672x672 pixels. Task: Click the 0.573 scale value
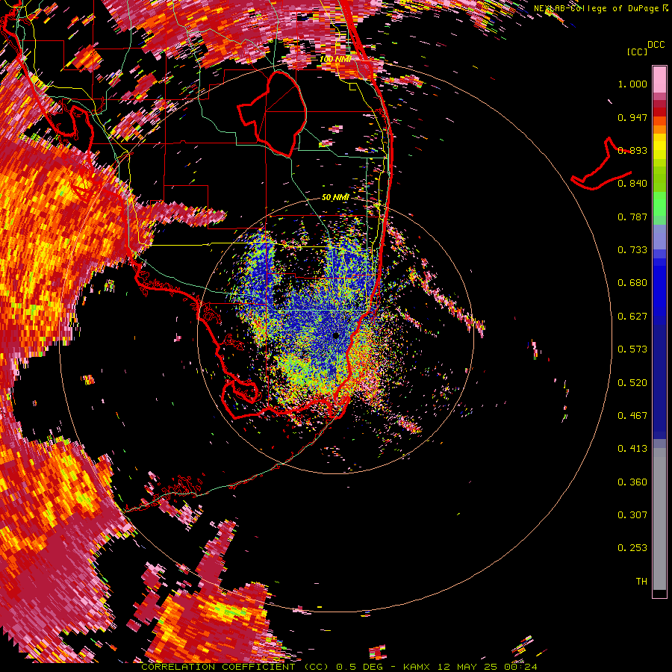point(632,349)
